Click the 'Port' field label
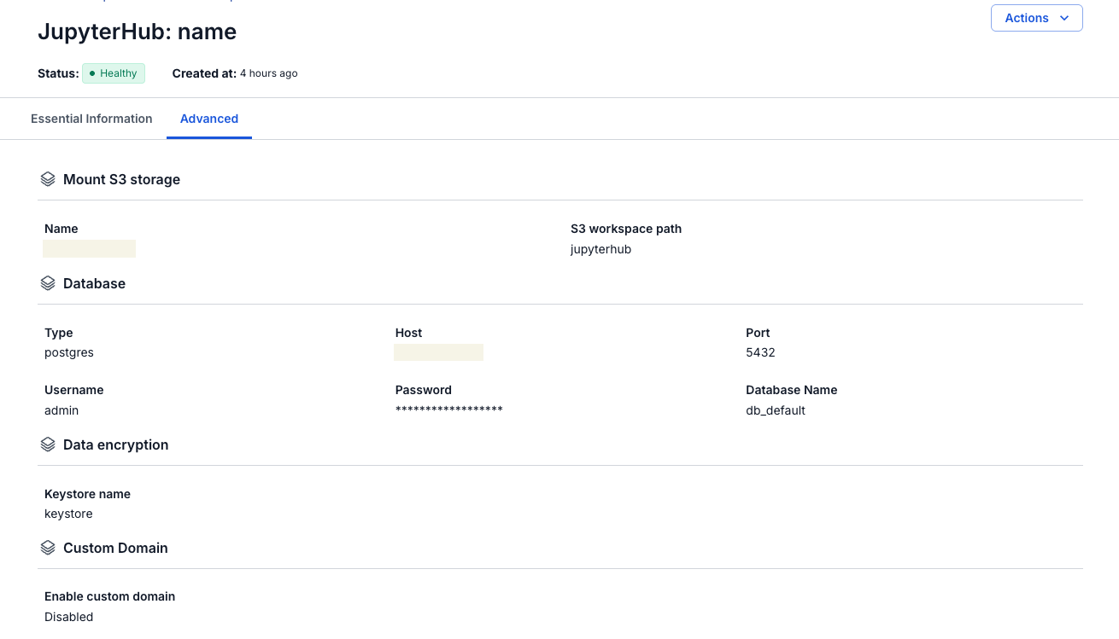The image size is (1119, 639). [758, 333]
